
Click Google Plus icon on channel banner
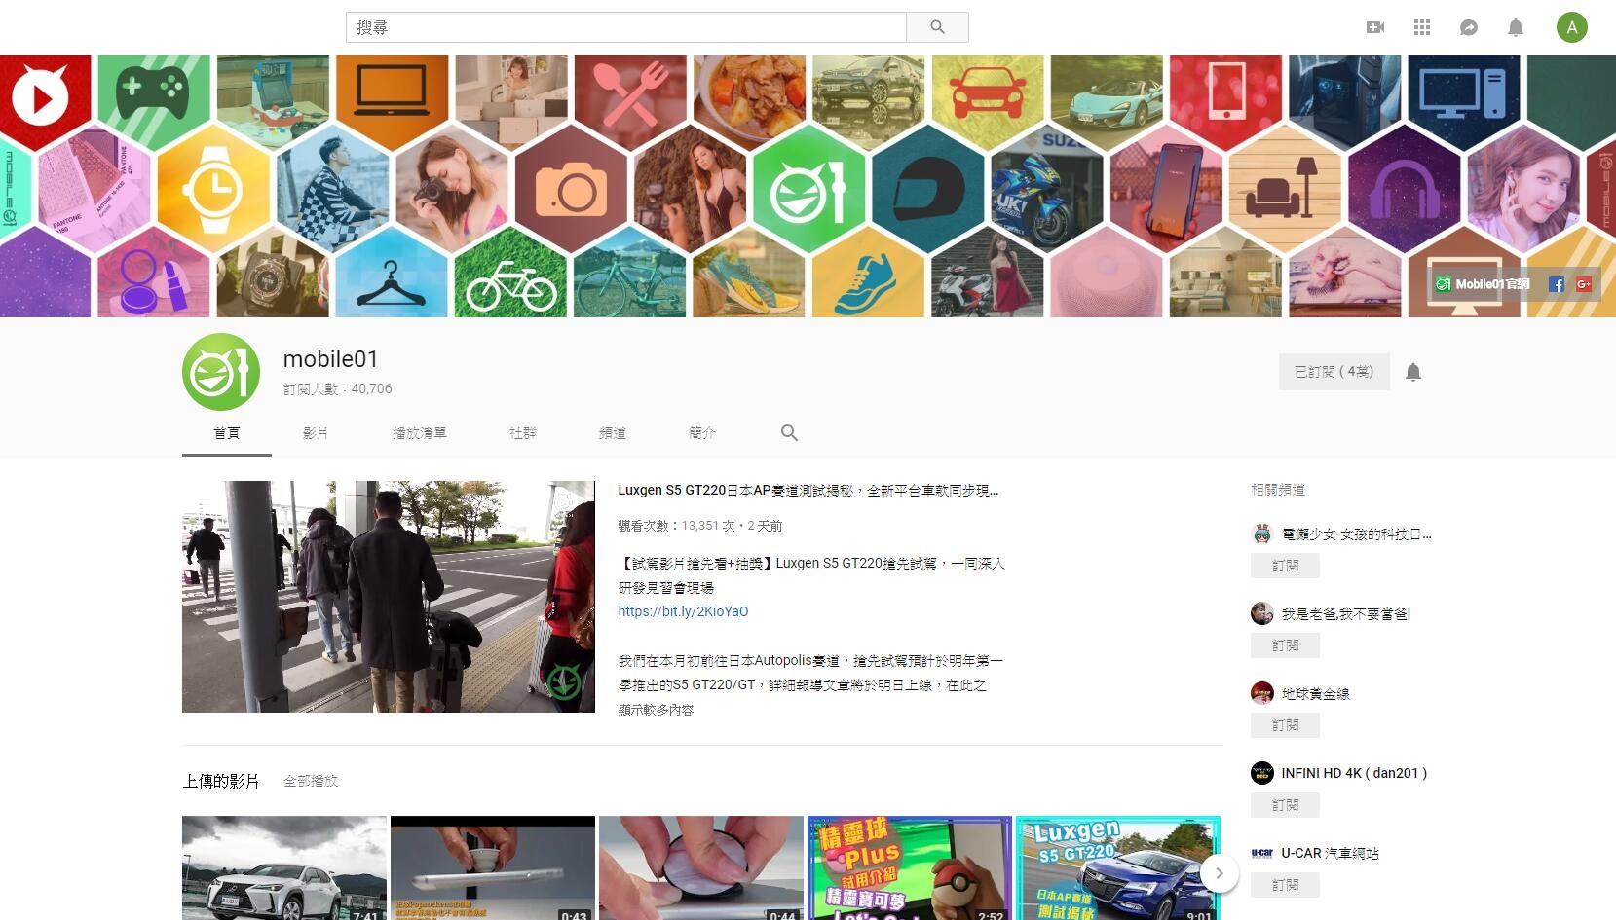1584,284
